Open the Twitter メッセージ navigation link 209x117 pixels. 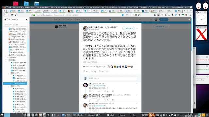click(87, 19)
